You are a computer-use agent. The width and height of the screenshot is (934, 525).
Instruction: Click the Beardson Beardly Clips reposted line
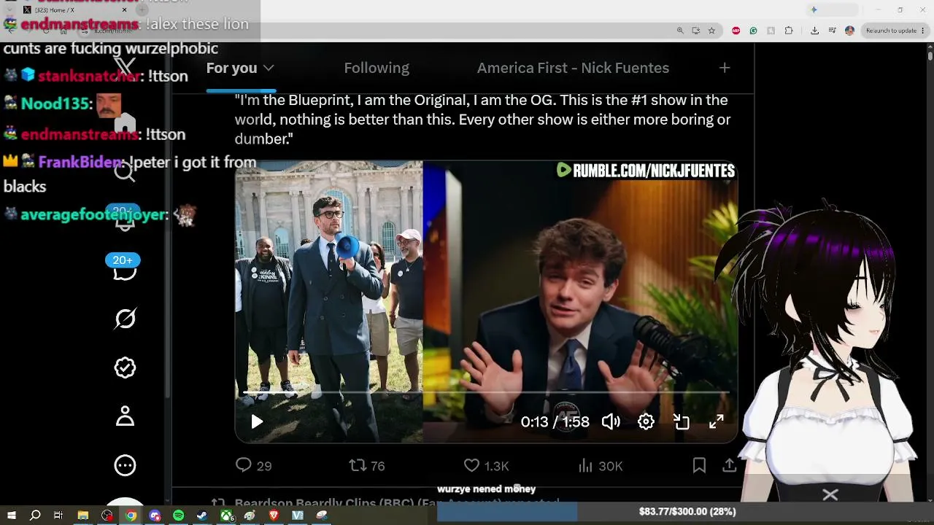pos(396,503)
